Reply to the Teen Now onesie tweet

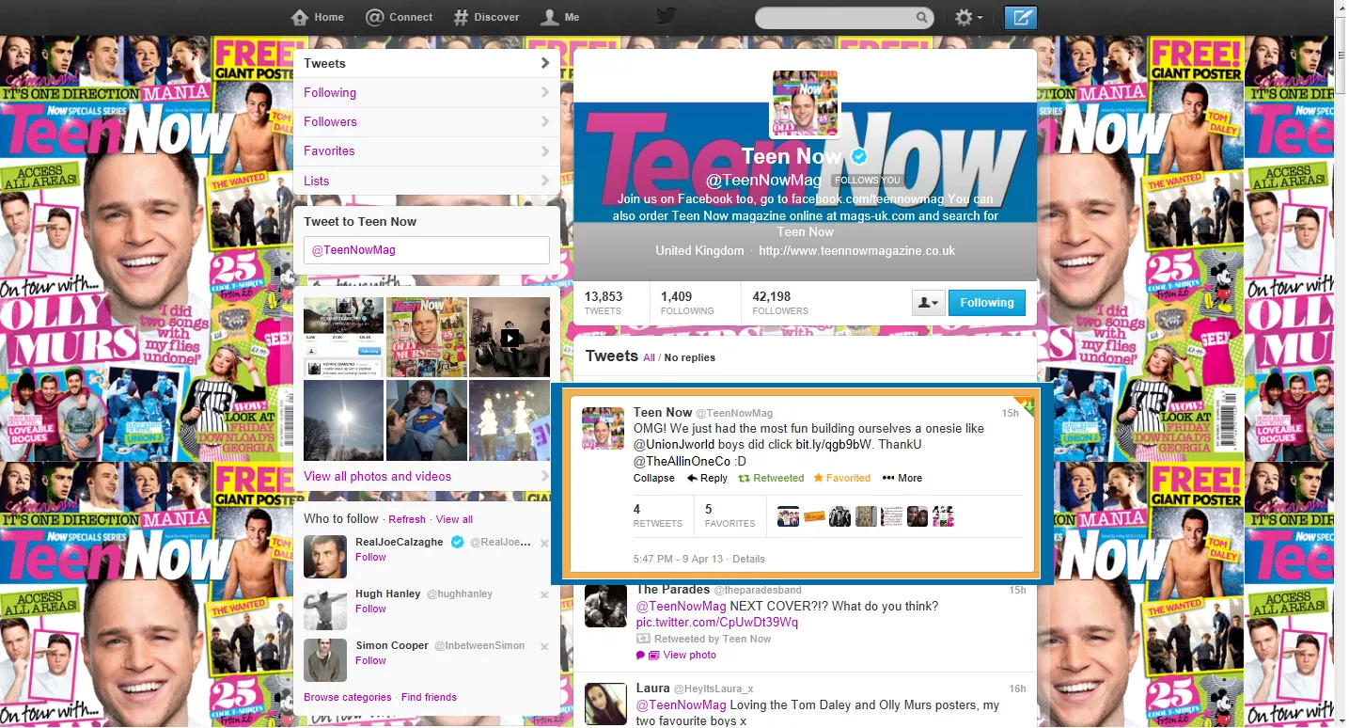coord(707,478)
